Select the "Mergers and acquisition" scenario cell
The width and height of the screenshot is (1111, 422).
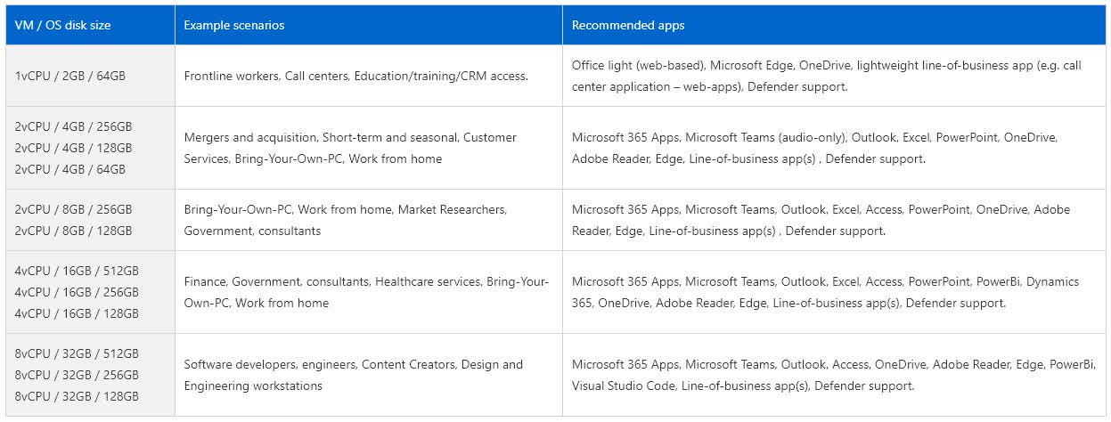point(350,148)
